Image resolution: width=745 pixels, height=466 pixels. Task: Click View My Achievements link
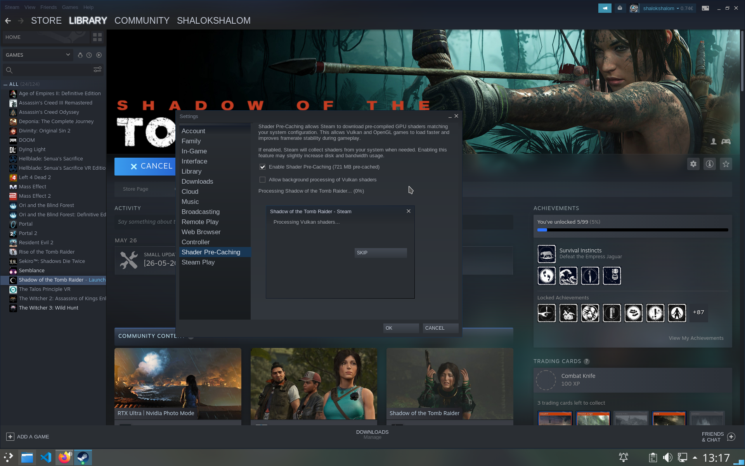pos(696,338)
